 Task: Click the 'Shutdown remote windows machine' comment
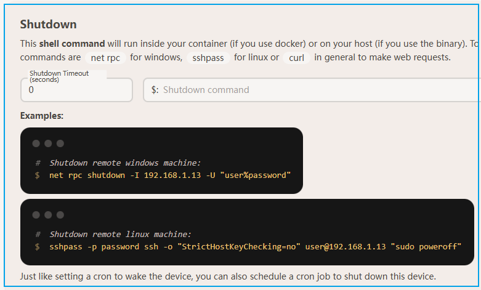pos(125,163)
